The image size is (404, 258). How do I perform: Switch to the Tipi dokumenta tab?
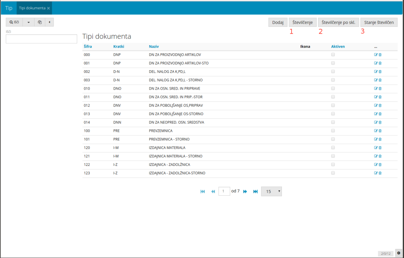(32, 8)
